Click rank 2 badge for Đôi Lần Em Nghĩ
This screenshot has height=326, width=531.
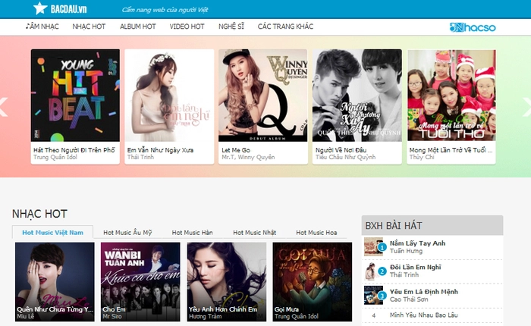pos(382,271)
